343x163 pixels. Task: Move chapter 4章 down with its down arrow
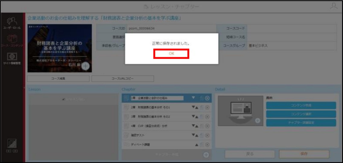[193, 126]
